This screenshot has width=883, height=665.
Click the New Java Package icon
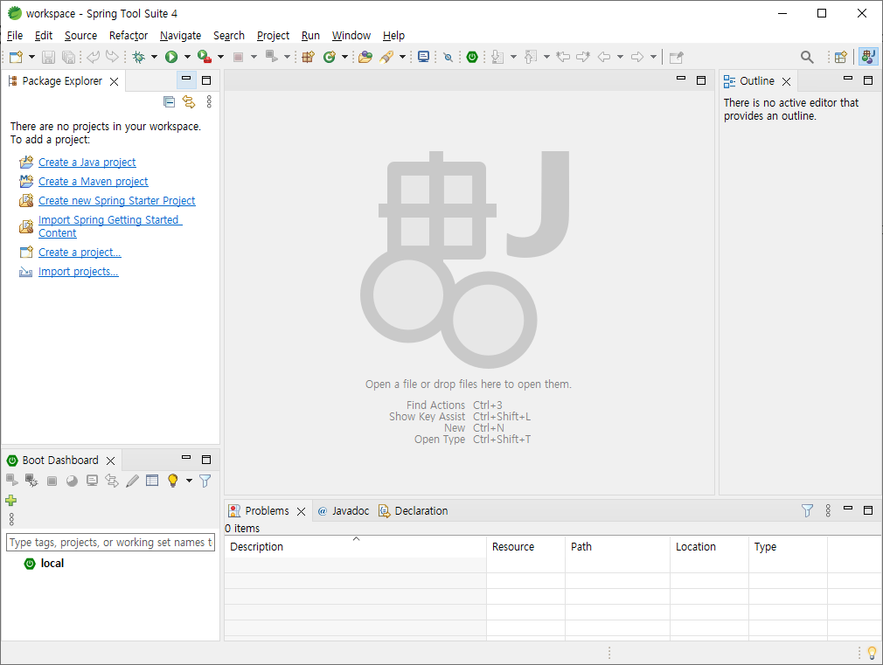pyautogui.click(x=308, y=57)
